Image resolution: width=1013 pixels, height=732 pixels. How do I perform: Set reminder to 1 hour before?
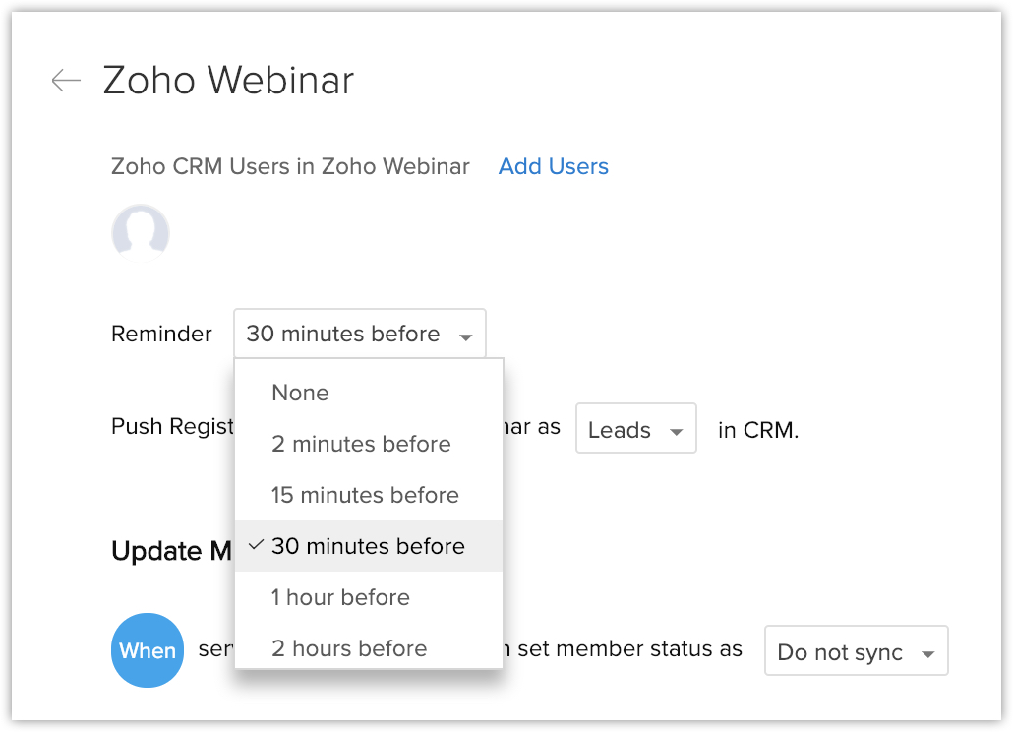click(340, 597)
